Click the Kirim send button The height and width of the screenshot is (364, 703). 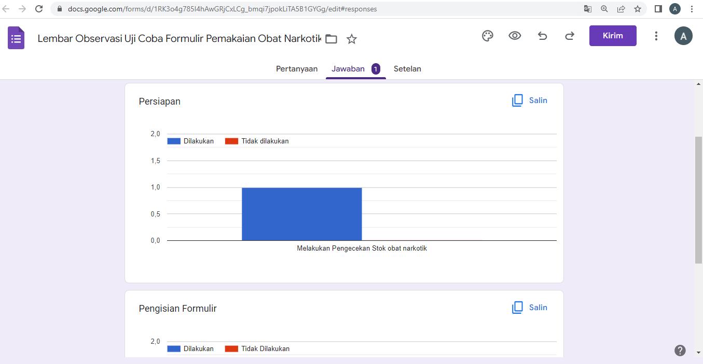[x=612, y=36]
